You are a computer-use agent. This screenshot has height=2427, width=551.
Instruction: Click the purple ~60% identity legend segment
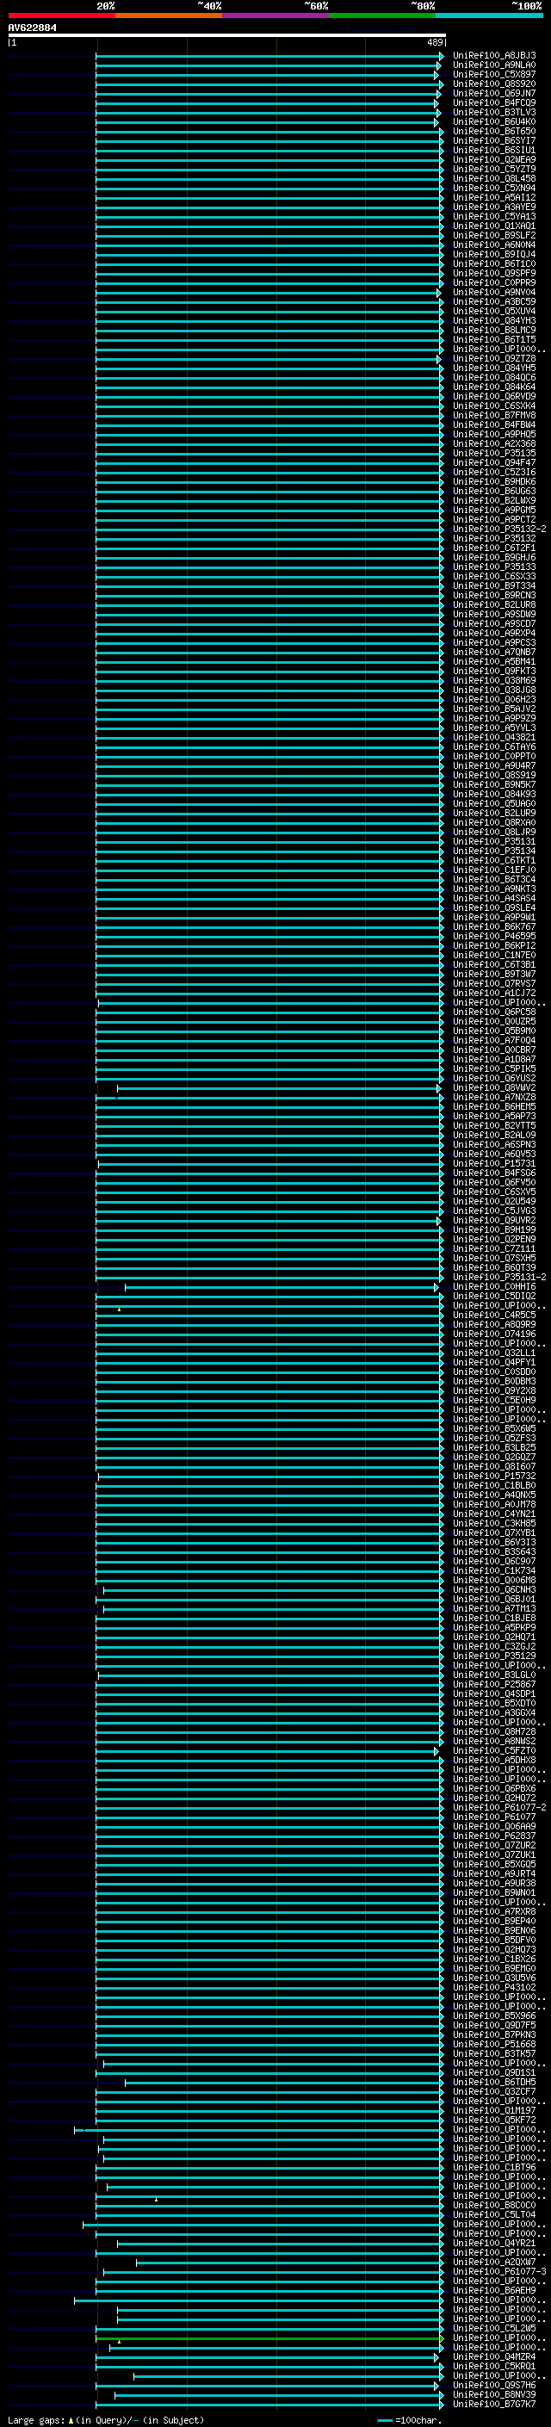coord(275,15)
